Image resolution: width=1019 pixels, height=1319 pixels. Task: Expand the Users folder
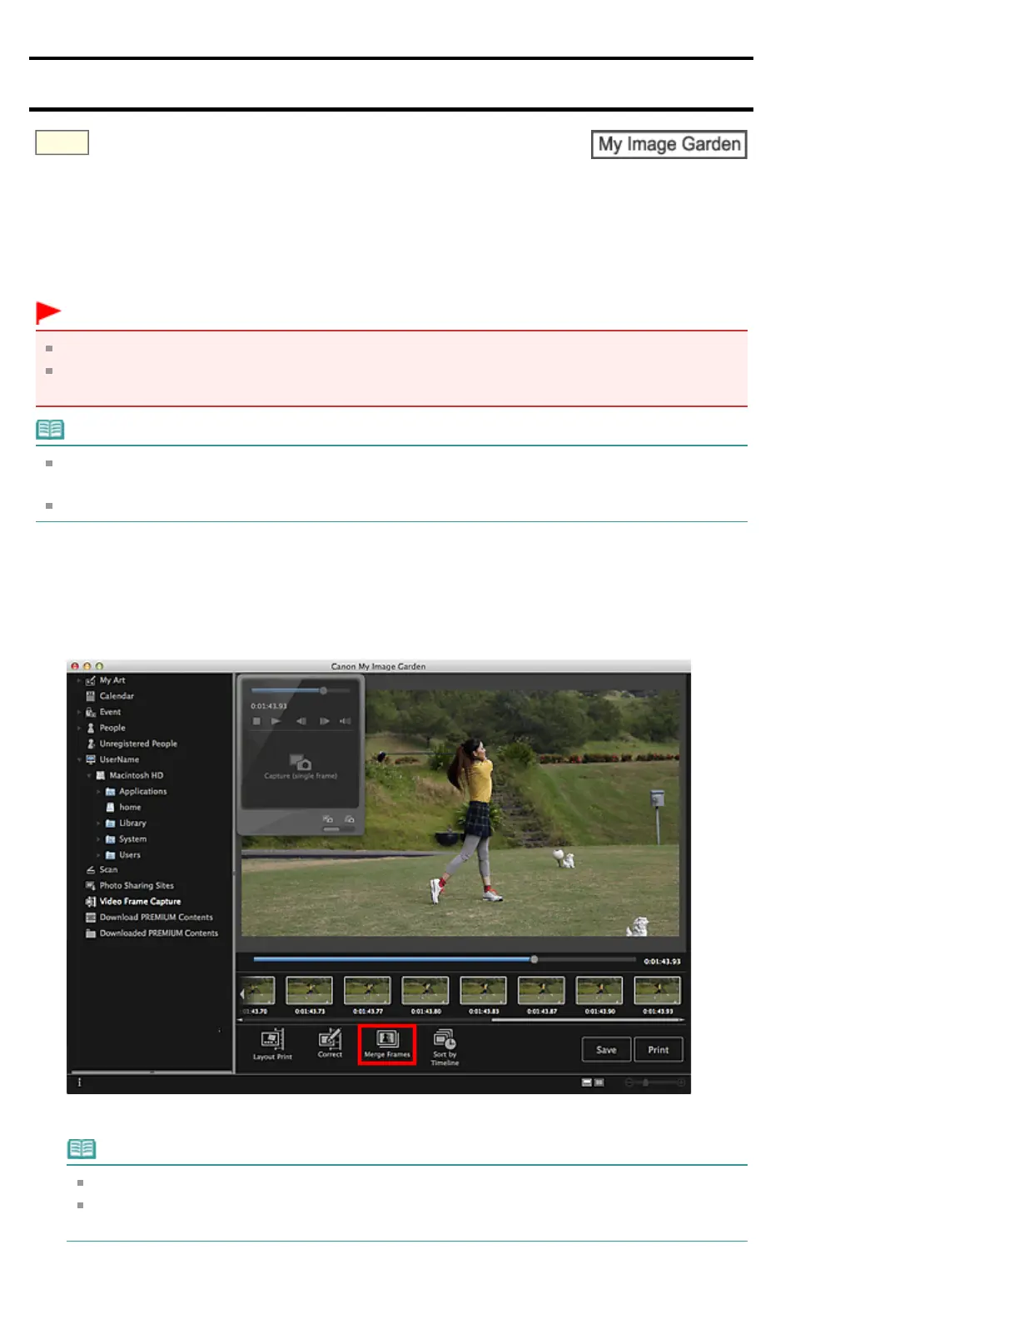99,854
